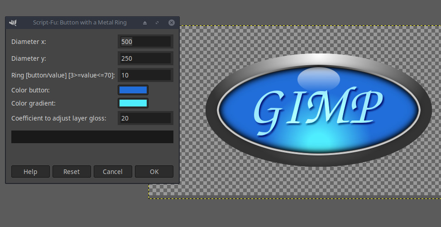This screenshot has height=227, width=441.
Task: Click the 'Diameter y:' label
Action: (x=29, y=58)
